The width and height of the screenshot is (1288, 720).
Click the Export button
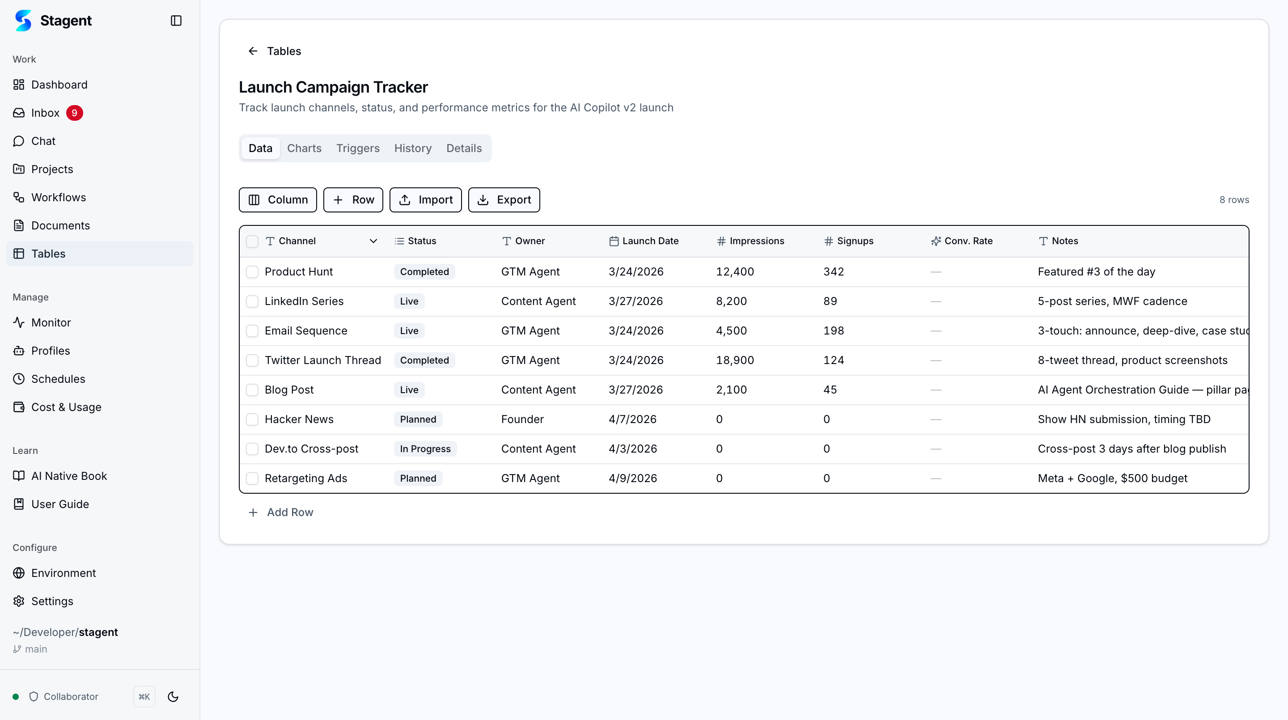pos(504,199)
